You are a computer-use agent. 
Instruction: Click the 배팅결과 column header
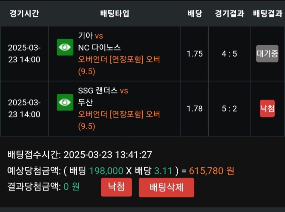coord(268,14)
